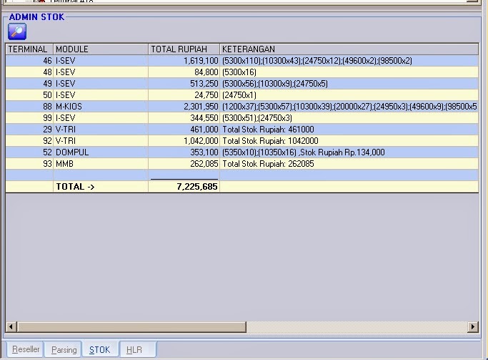Screen dimensions: 488x360
Task: Select the 353,100 total rupiah value
Action: (184, 152)
